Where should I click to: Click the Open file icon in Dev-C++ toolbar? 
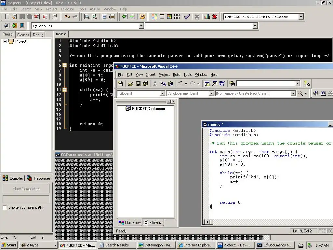tap(14, 17)
